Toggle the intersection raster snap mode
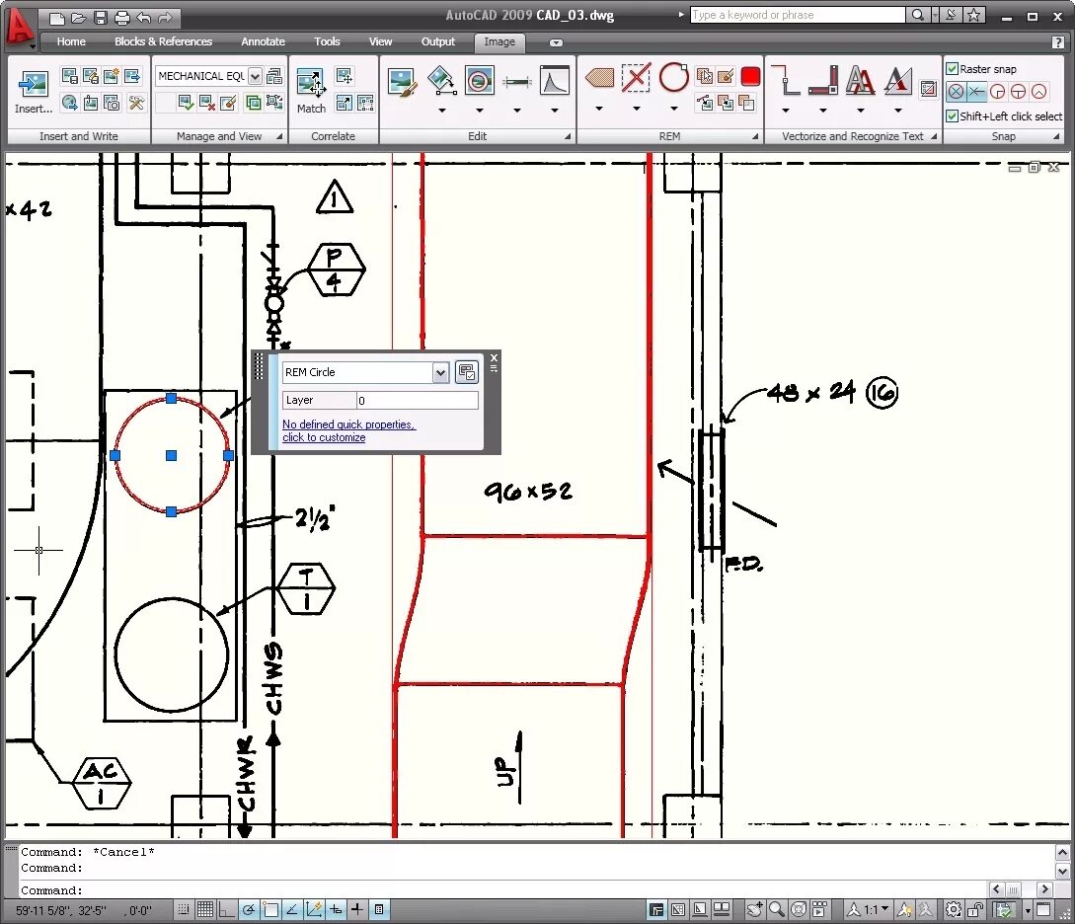 [977, 91]
